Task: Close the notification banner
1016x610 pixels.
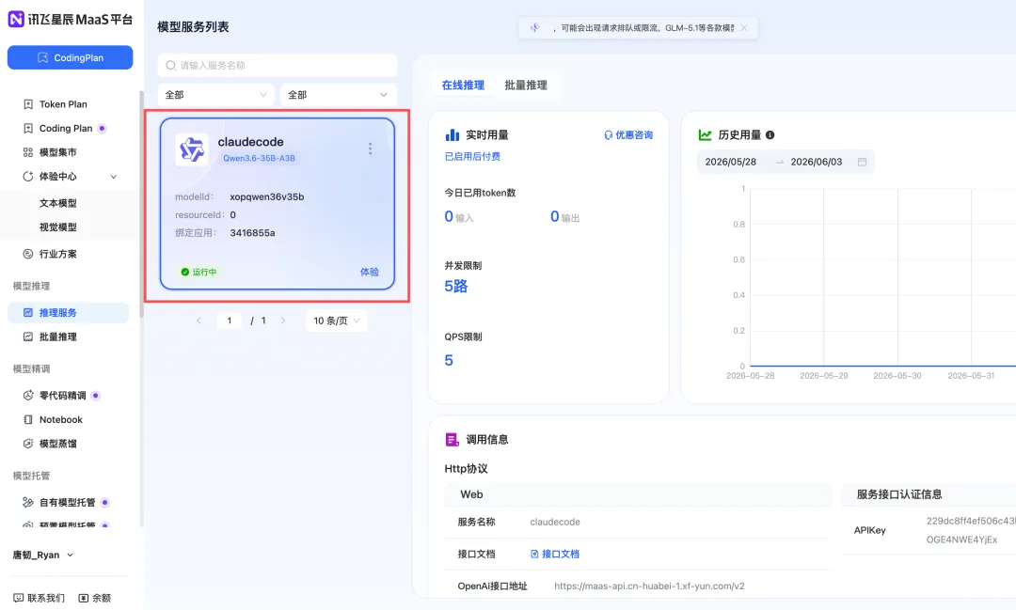Action: [744, 28]
